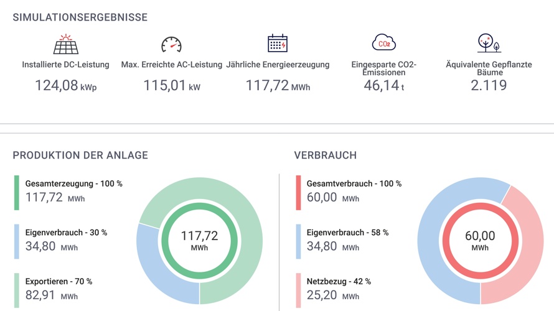The image size is (554, 311).
Task: Click the Produktion der Anlage heading
Action: pyautogui.click(x=80, y=155)
